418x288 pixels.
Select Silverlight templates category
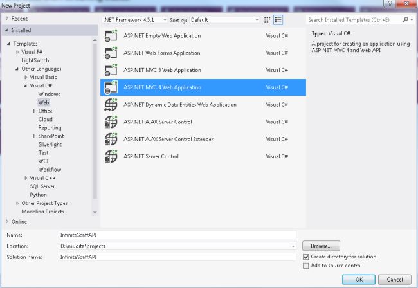click(50, 145)
